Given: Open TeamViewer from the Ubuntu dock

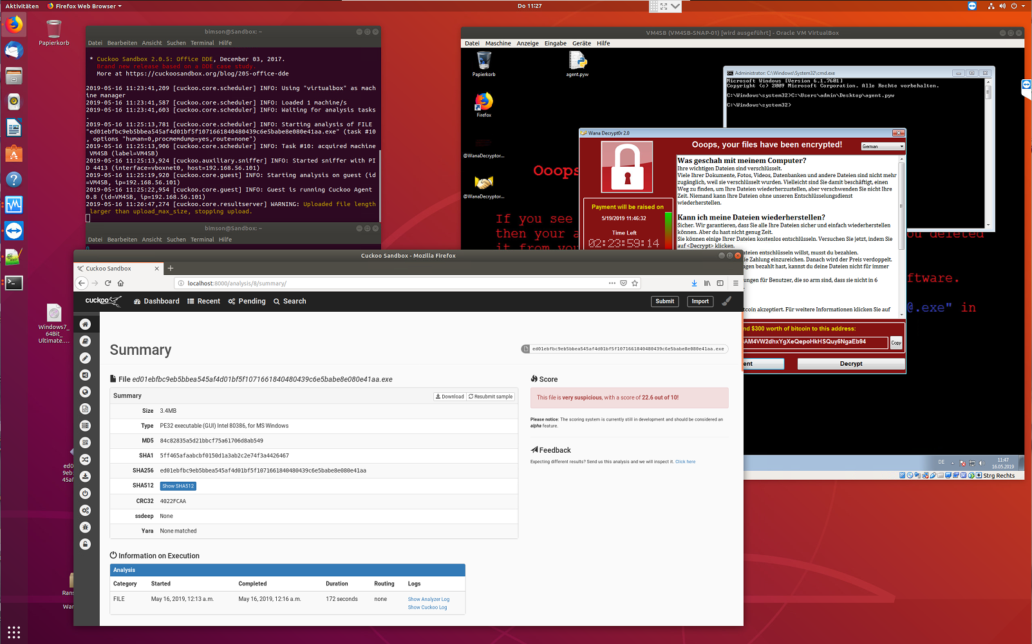Looking at the screenshot, I should tap(14, 231).
